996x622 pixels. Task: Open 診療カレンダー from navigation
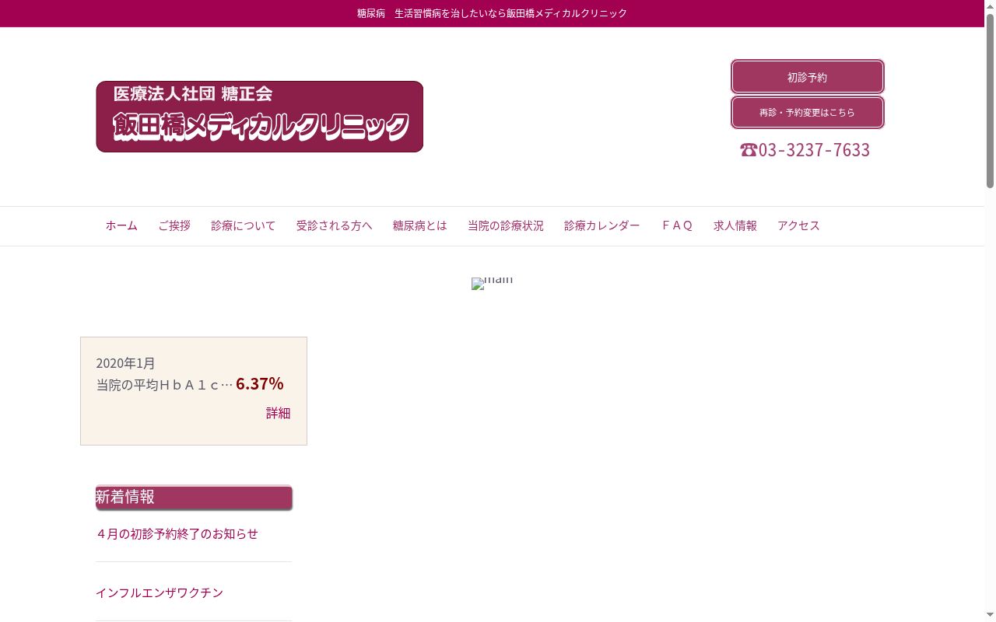pyautogui.click(x=601, y=225)
